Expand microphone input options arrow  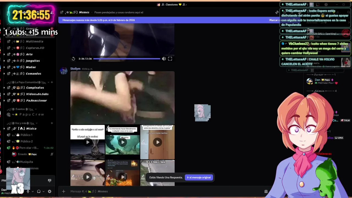click(32, 191)
